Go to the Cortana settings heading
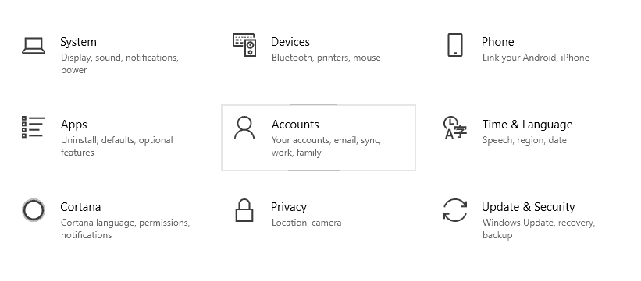Viewport: 641px width, 281px height. click(80, 207)
